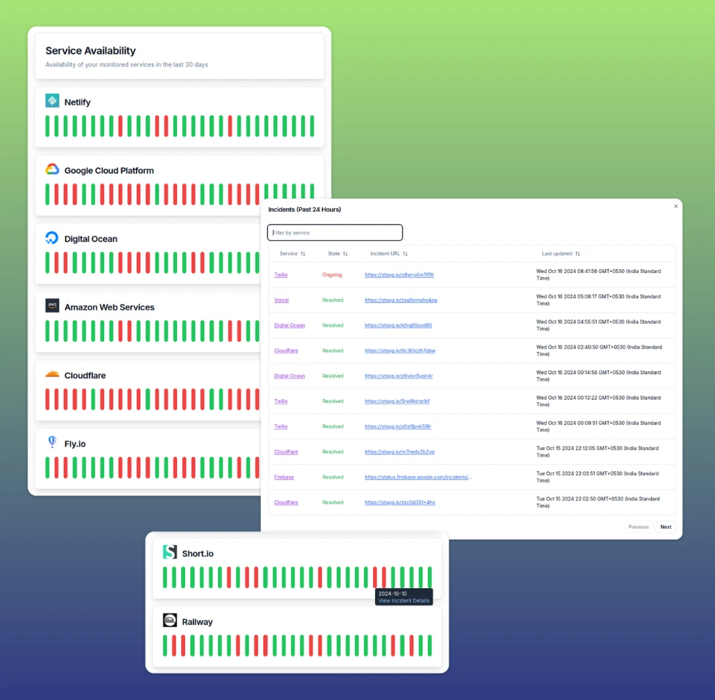Click the Service Availability heading

pyautogui.click(x=91, y=50)
